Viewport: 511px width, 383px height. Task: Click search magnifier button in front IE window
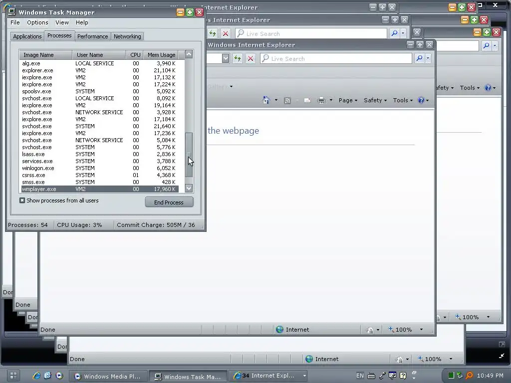[x=419, y=58]
